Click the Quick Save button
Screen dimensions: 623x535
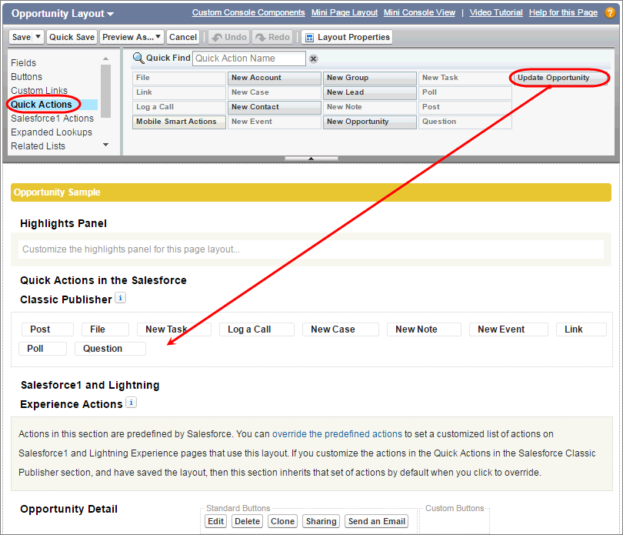(72, 37)
